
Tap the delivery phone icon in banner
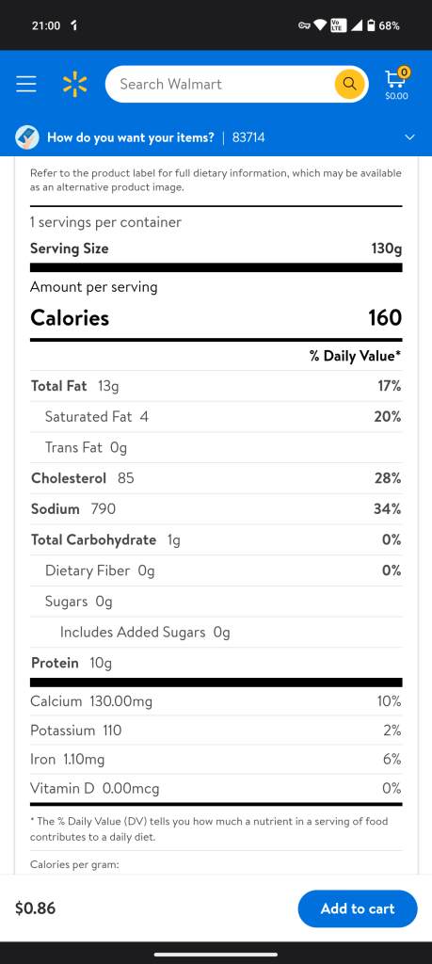[x=27, y=137]
